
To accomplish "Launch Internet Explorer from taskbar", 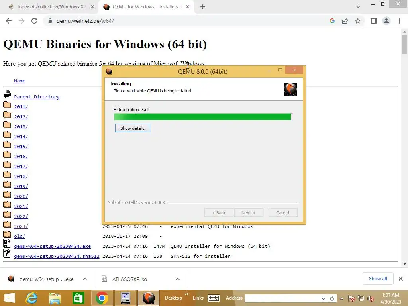I will [31, 298].
